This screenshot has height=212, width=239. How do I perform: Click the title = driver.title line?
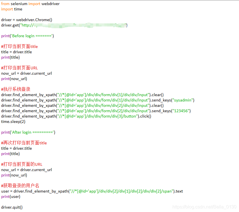coord(17,52)
